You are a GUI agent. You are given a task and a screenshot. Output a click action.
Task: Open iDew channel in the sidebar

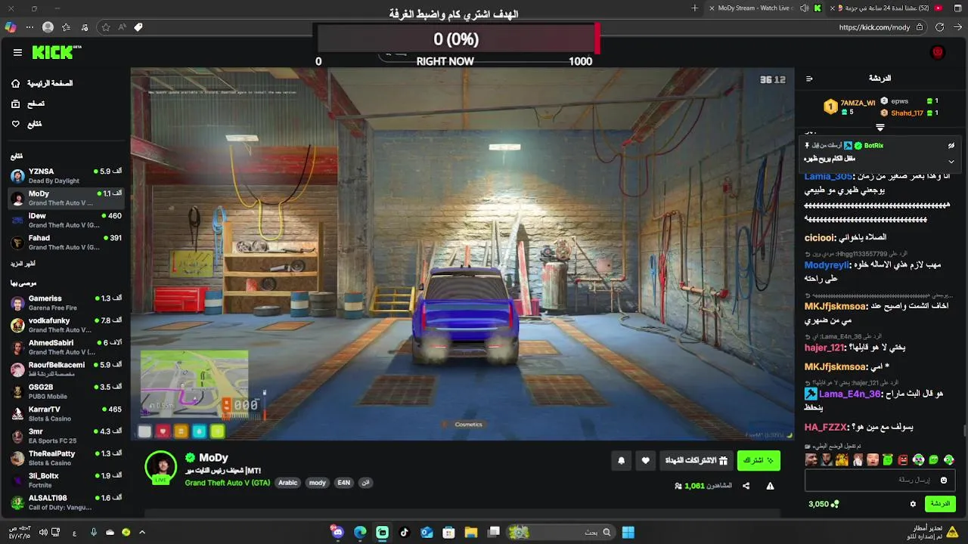pos(66,220)
